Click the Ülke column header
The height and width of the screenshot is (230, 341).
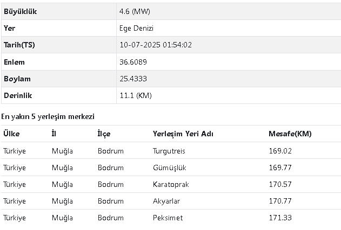tap(11, 134)
